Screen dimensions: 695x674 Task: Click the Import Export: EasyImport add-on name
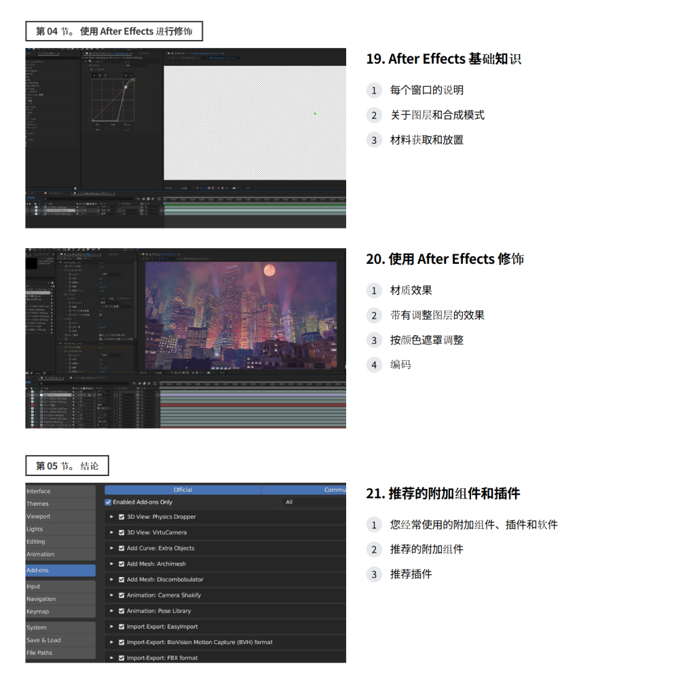pyautogui.click(x=162, y=627)
